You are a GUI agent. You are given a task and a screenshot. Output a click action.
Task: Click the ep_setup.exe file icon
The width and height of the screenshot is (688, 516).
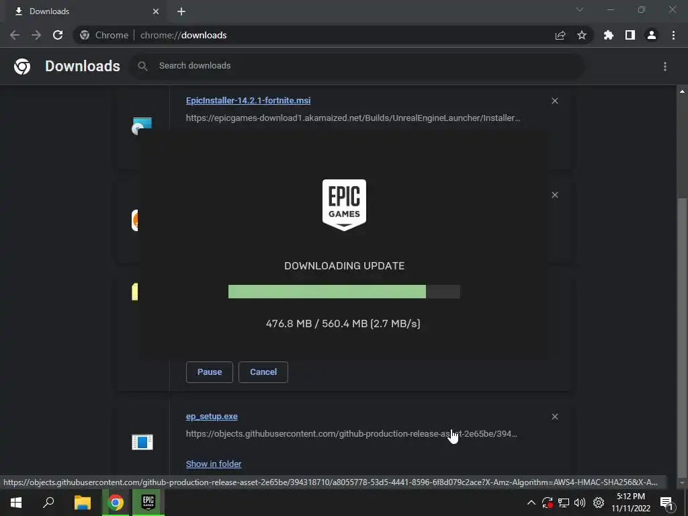[142, 442]
